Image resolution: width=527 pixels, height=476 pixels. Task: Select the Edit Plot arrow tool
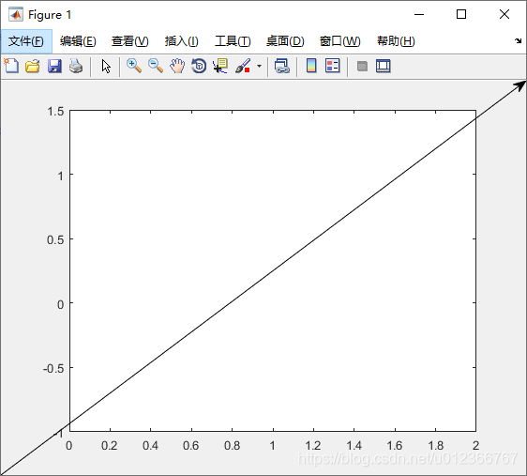(x=106, y=67)
